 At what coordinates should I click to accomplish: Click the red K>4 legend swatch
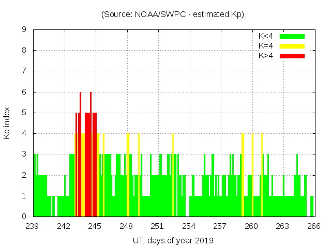tap(292, 56)
